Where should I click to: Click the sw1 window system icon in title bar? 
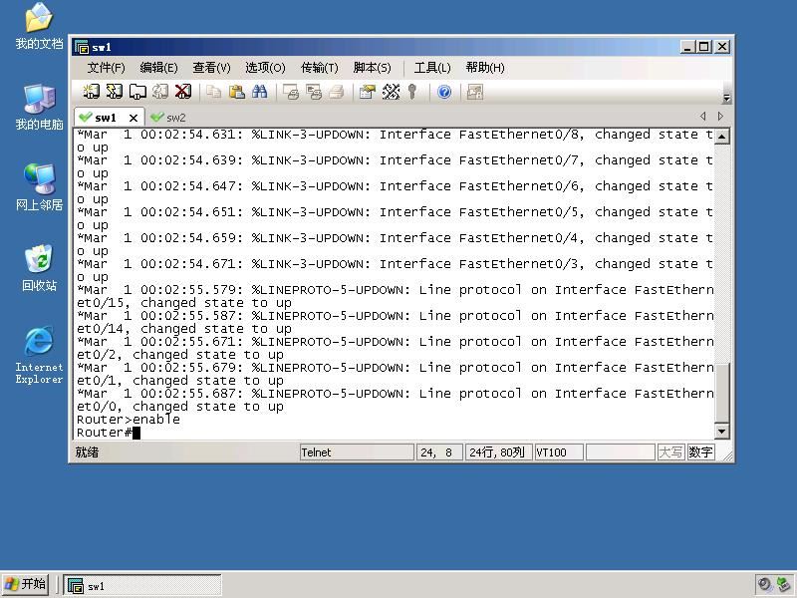82,47
